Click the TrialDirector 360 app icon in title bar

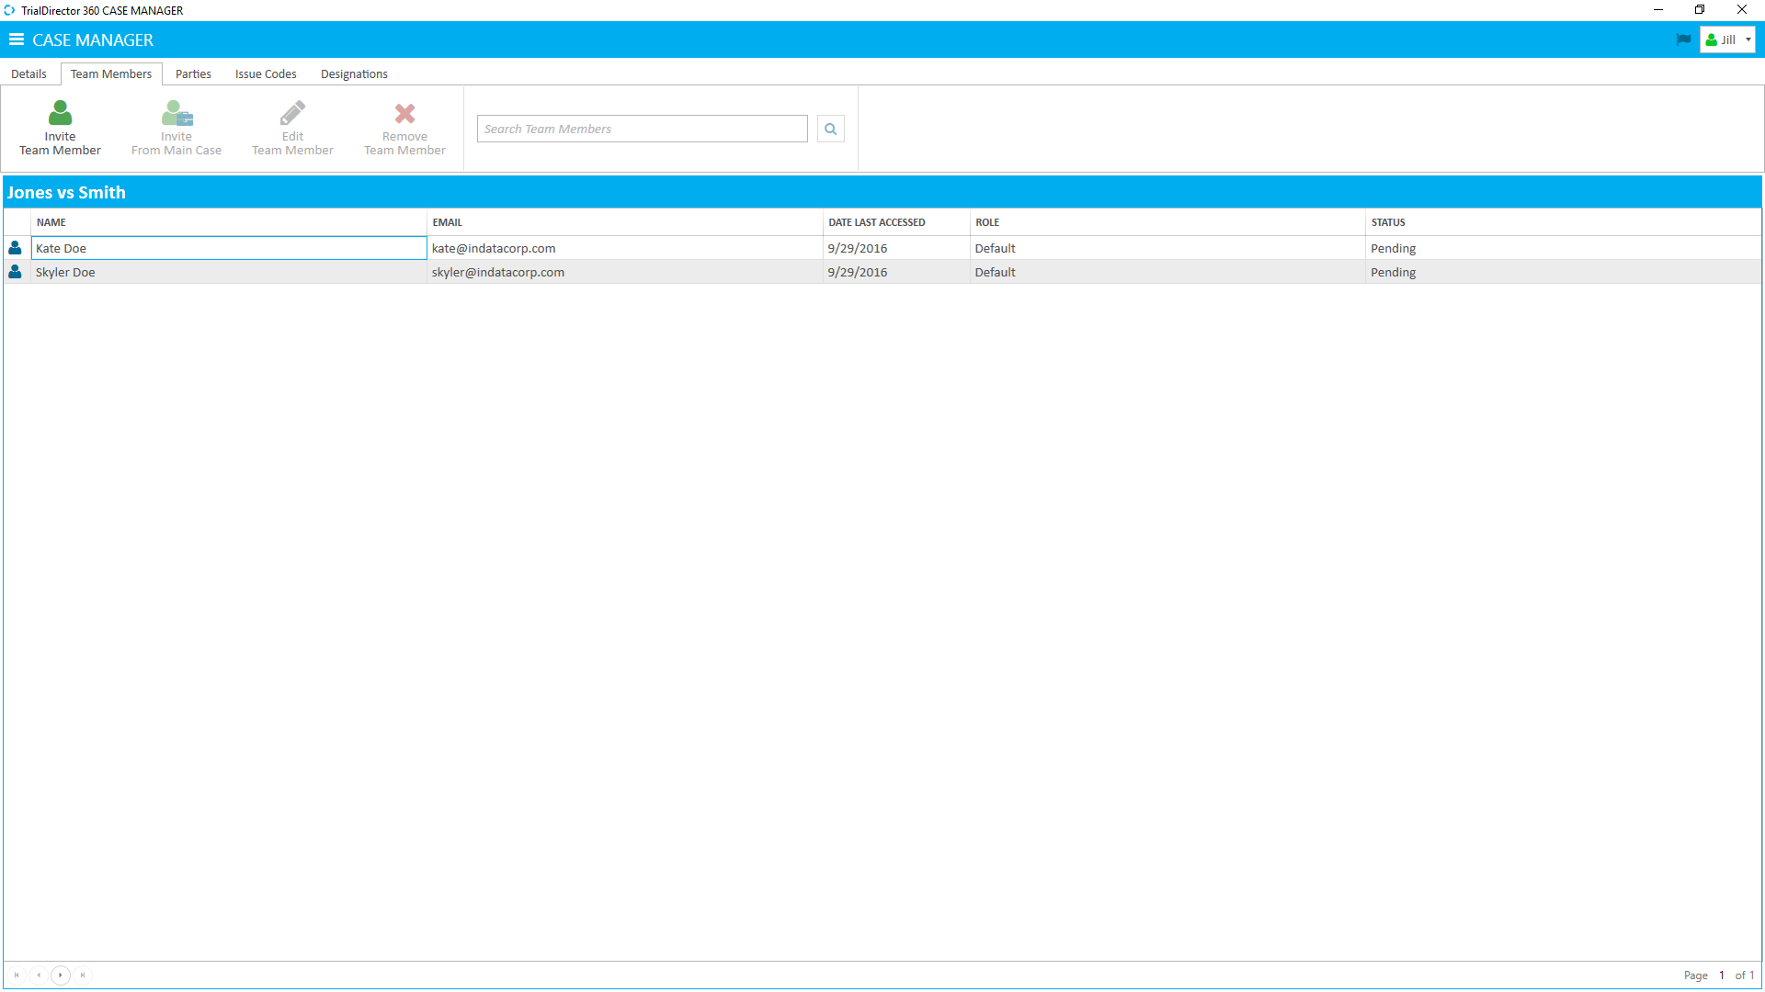[9, 10]
